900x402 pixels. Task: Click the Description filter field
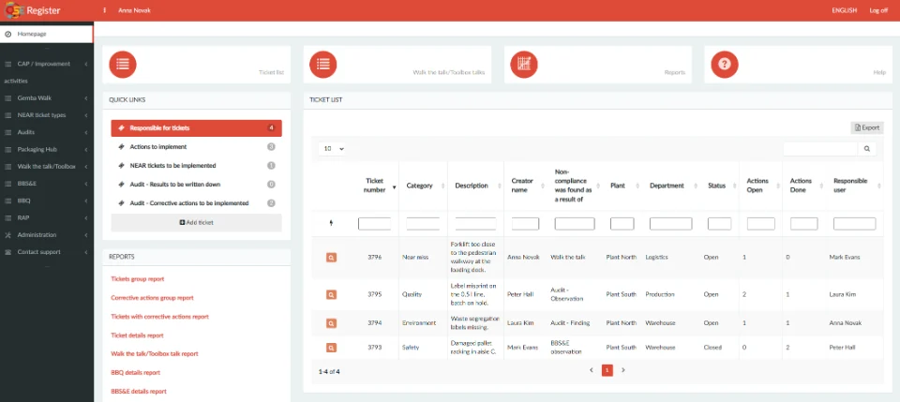coord(475,224)
